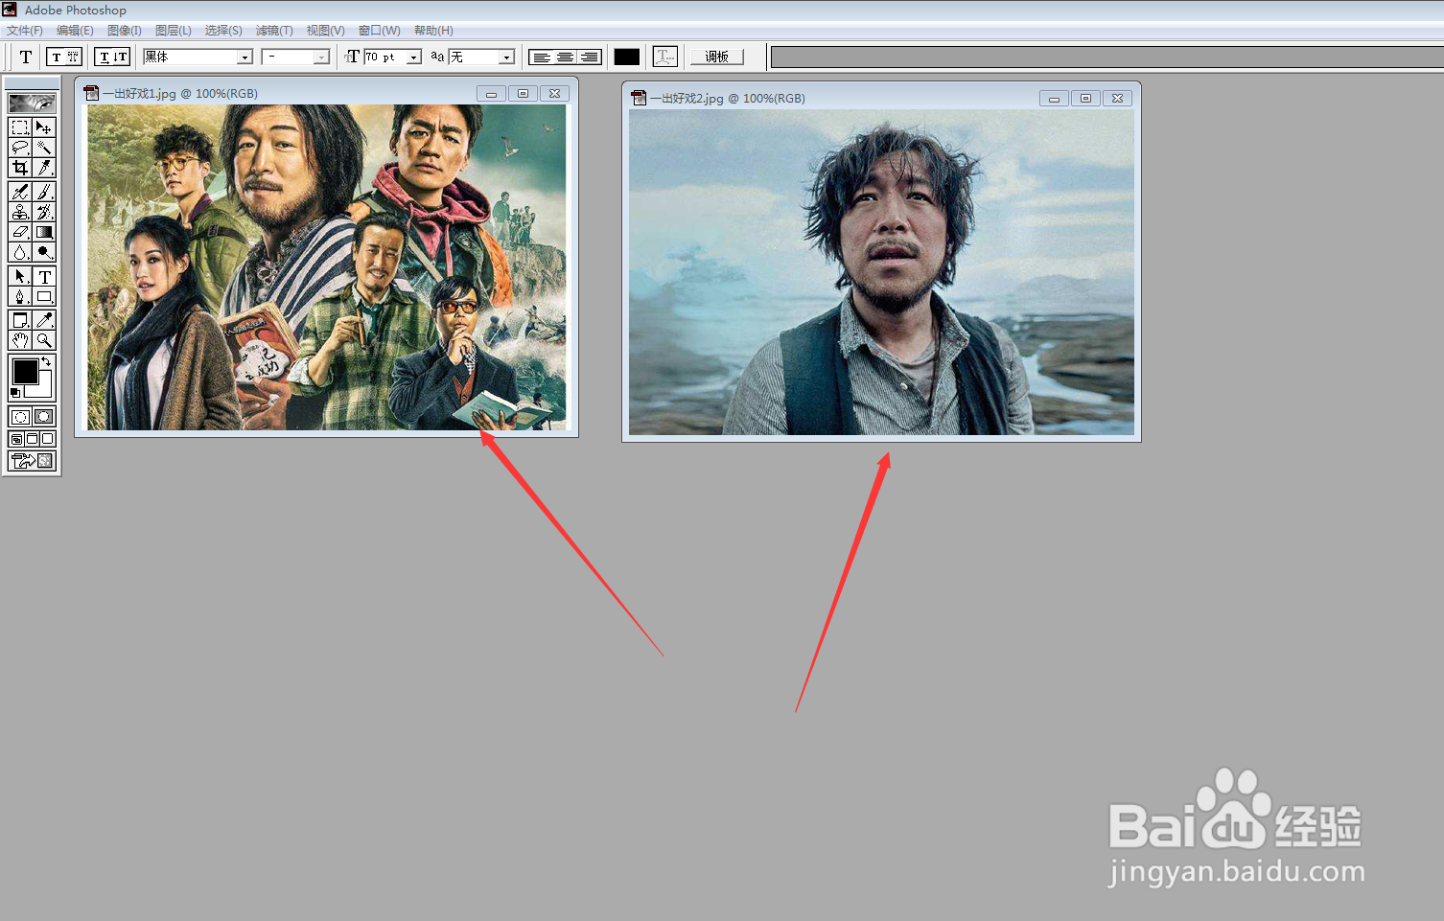Image resolution: width=1444 pixels, height=921 pixels.
Task: Open the 窗口(W) menu
Action: 380,31
